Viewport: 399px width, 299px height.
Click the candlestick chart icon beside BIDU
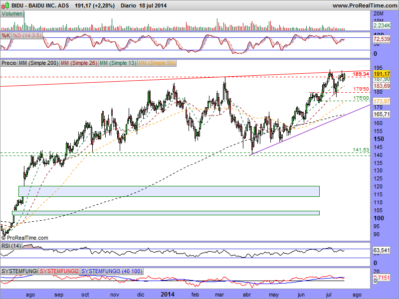coord(5,5)
